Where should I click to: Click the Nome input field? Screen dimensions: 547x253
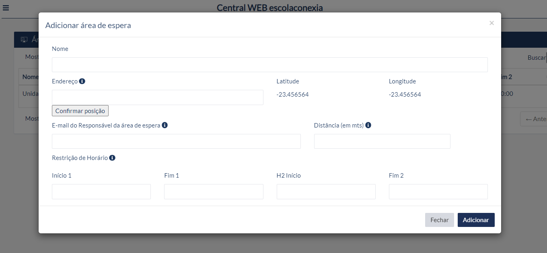(270, 65)
